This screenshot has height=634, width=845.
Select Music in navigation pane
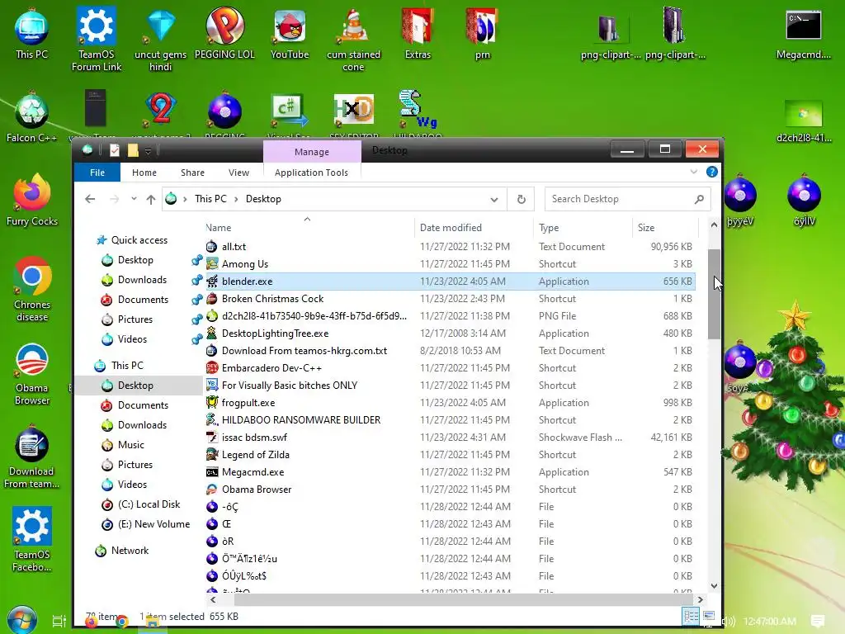(x=131, y=445)
